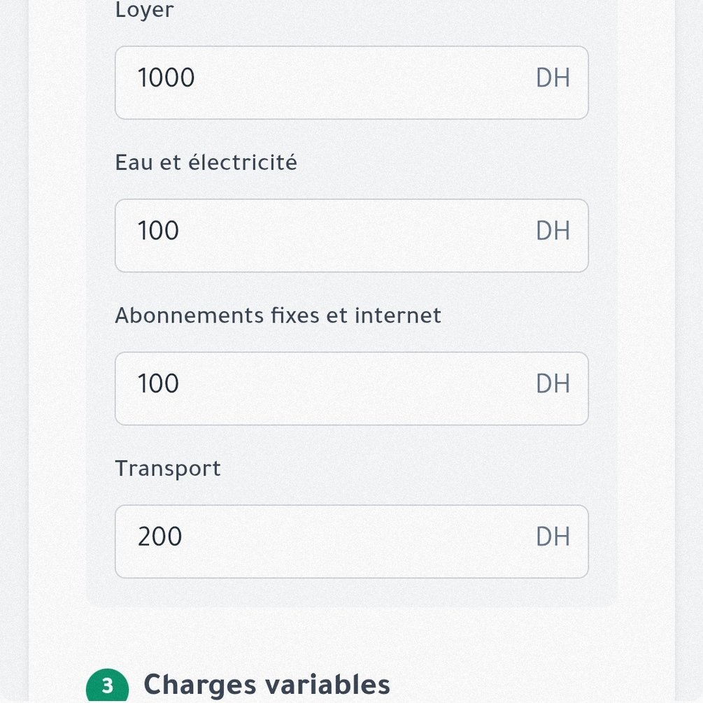Click the 100 value under Eau et électricité
The image size is (703, 703).
pyautogui.click(x=158, y=231)
